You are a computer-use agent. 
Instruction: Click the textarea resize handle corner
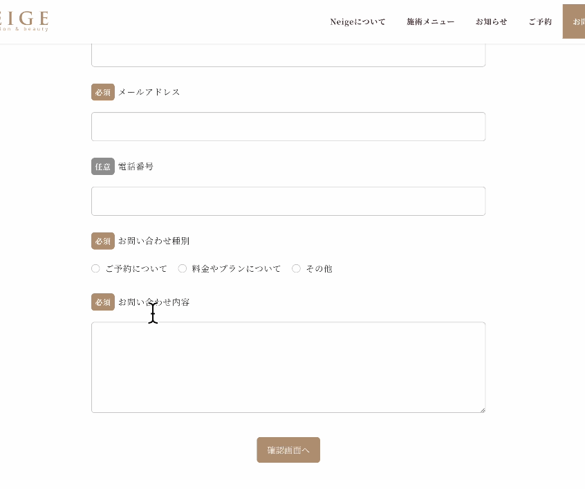[482, 409]
